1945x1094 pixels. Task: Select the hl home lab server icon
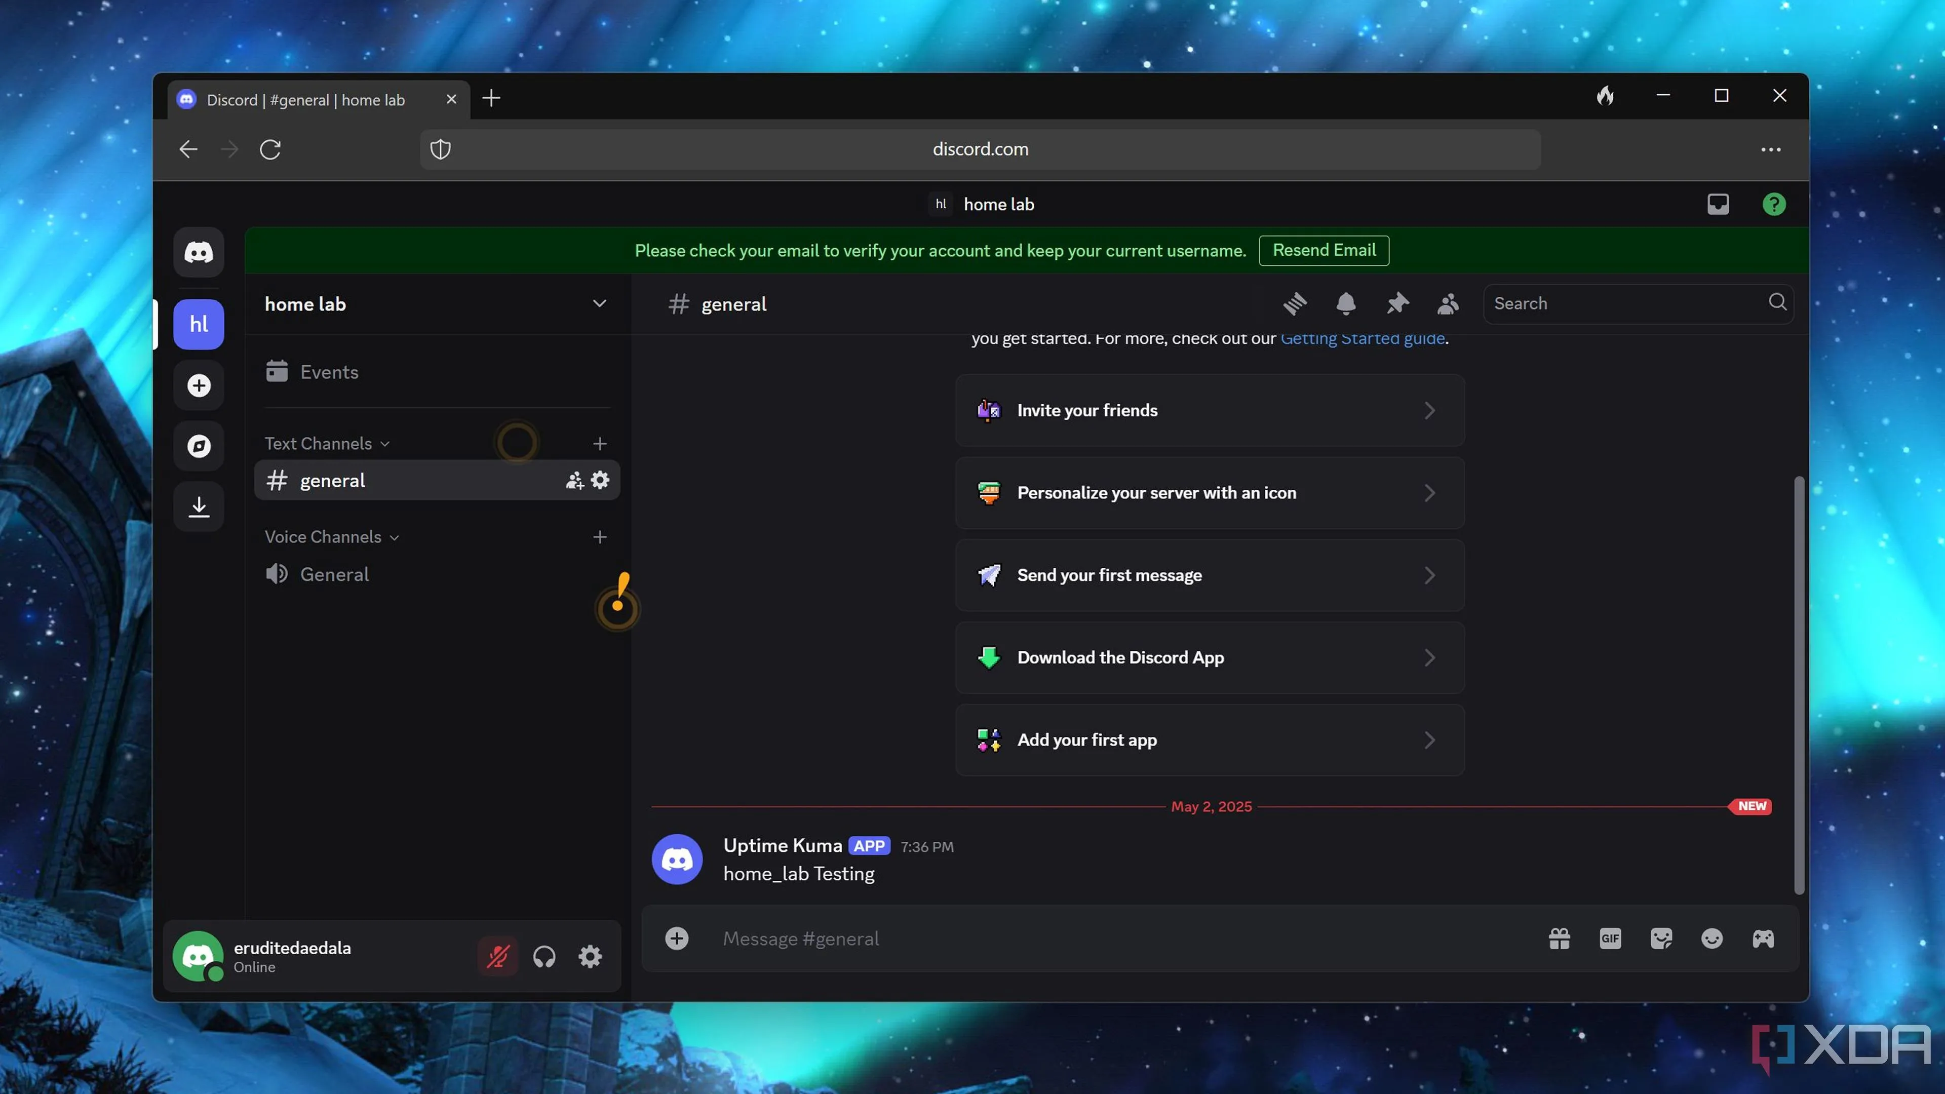[199, 325]
